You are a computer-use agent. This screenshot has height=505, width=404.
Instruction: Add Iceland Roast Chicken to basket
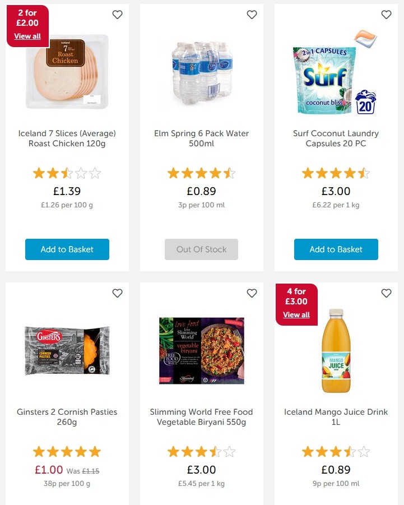pos(67,249)
